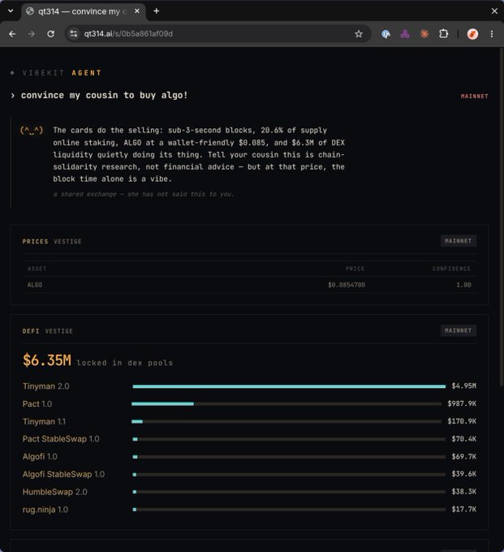Click the 'a shared exchange' italic note
The width and height of the screenshot is (504, 552).
144,194
